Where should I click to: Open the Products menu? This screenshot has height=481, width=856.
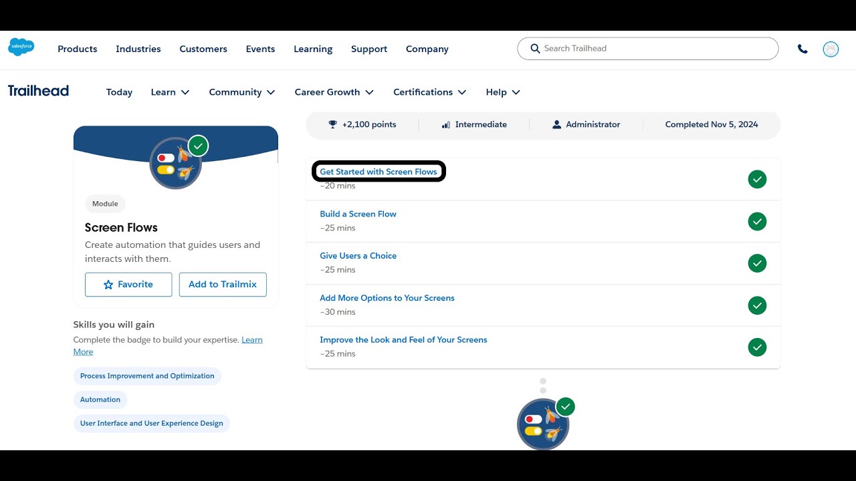click(x=78, y=49)
